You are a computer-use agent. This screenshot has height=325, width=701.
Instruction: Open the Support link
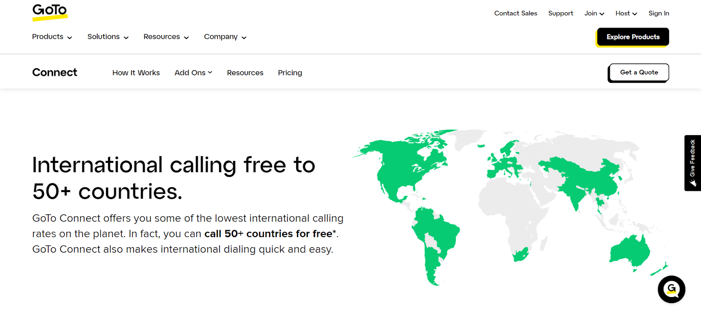560,13
